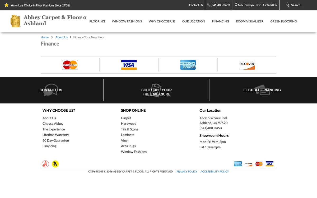Open The Experience footer link
Viewport: 317px width, 198px height.
tap(54, 129)
